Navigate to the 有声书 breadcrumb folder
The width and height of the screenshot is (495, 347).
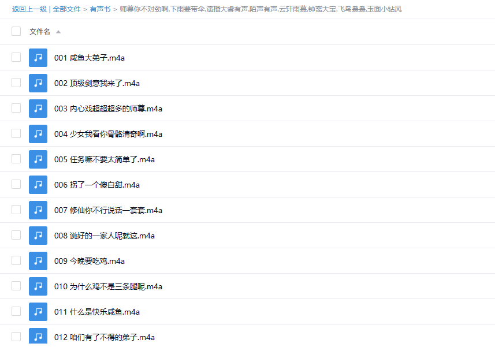click(100, 9)
